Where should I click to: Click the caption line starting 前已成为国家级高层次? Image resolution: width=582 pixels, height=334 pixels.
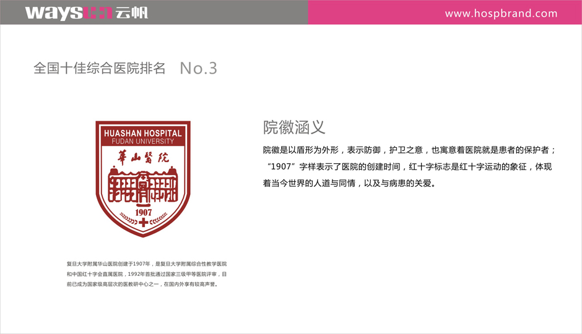tap(142, 285)
